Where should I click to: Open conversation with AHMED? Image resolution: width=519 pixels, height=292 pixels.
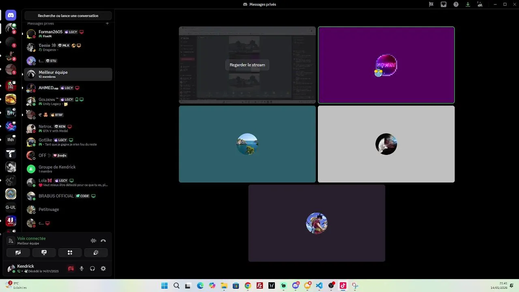click(x=68, y=88)
